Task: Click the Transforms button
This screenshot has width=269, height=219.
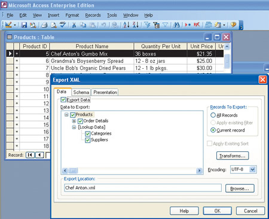Action: click(x=233, y=156)
